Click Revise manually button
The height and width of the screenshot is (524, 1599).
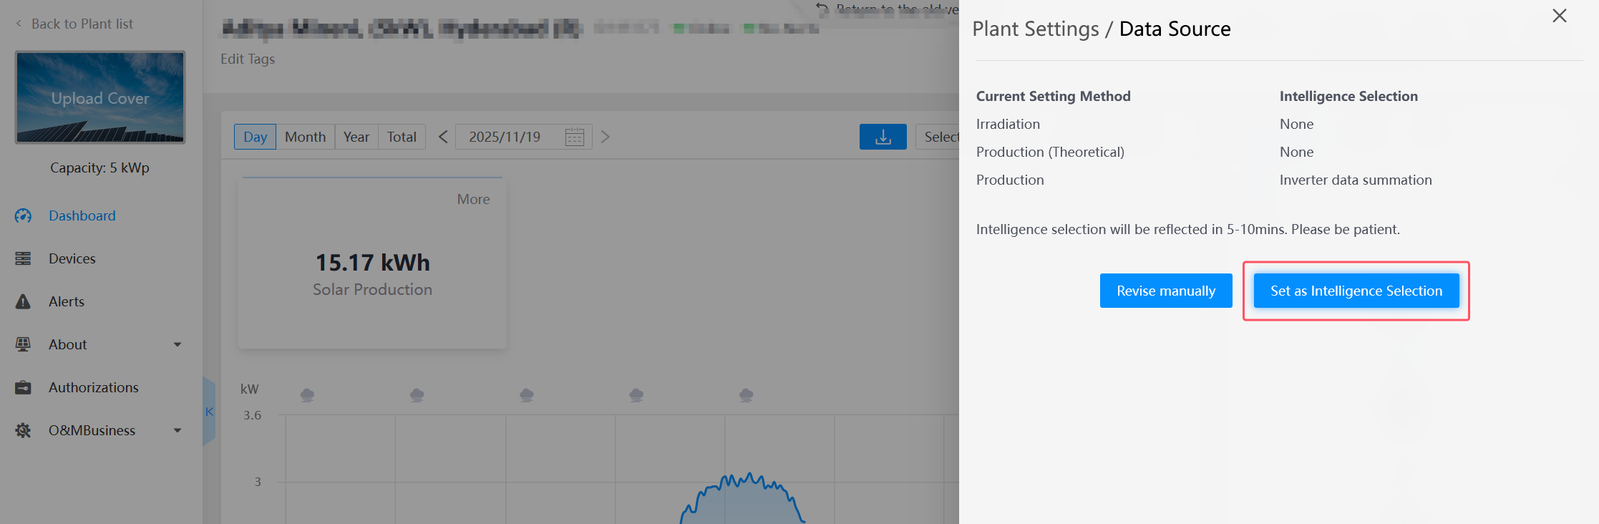pos(1165,291)
